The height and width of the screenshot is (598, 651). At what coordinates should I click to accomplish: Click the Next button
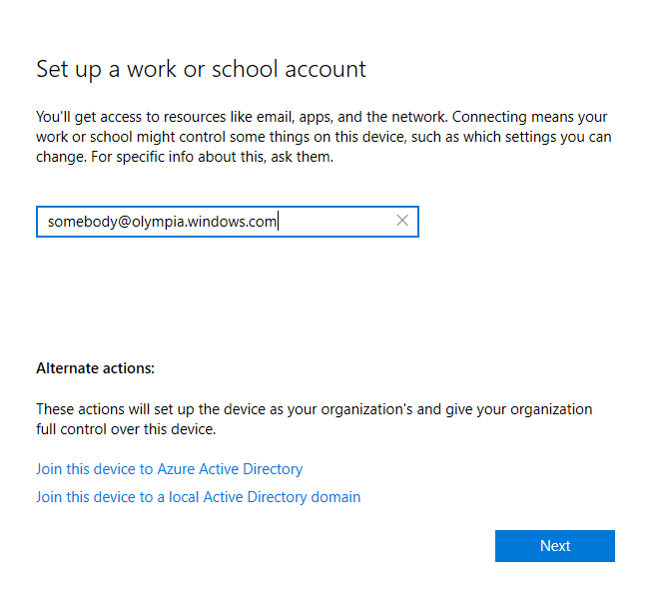point(554,546)
